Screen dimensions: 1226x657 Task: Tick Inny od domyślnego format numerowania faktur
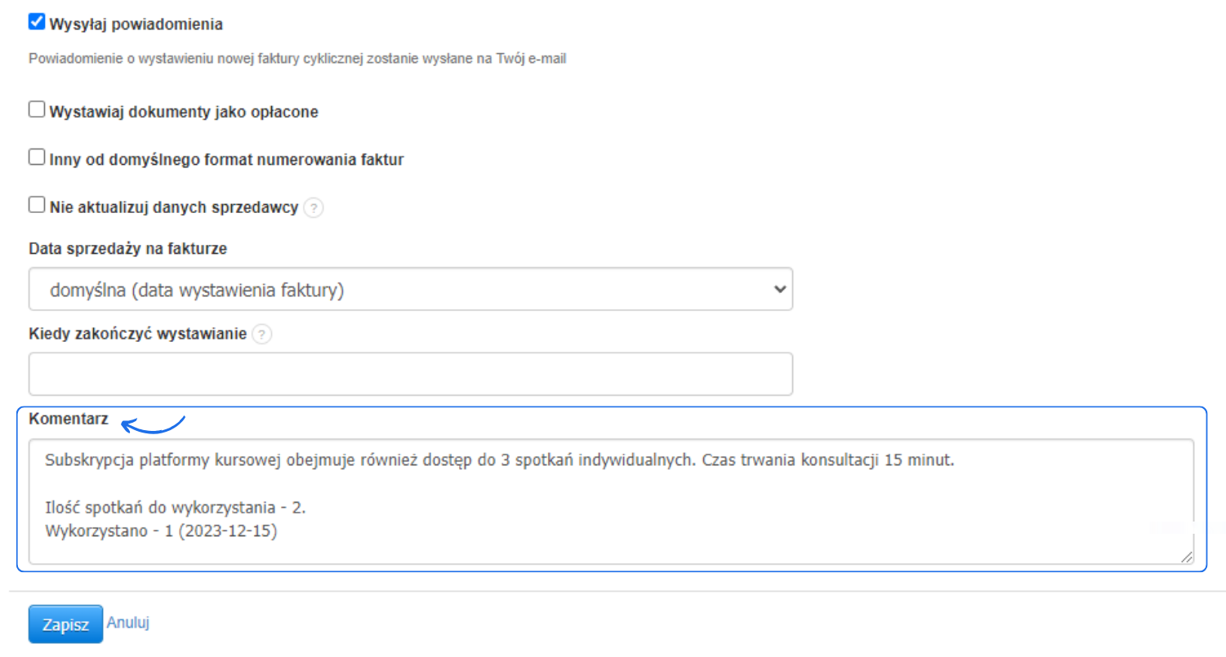36,158
